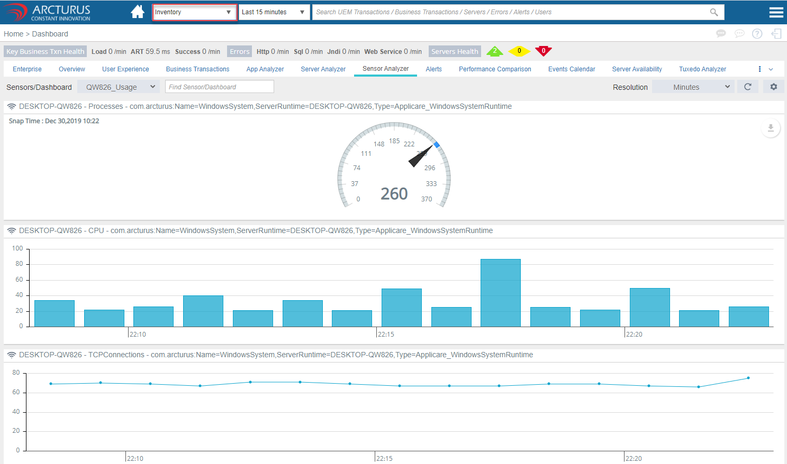The image size is (787, 464).
Task: Change the Minutes resolution dropdown
Action: pyautogui.click(x=693, y=87)
